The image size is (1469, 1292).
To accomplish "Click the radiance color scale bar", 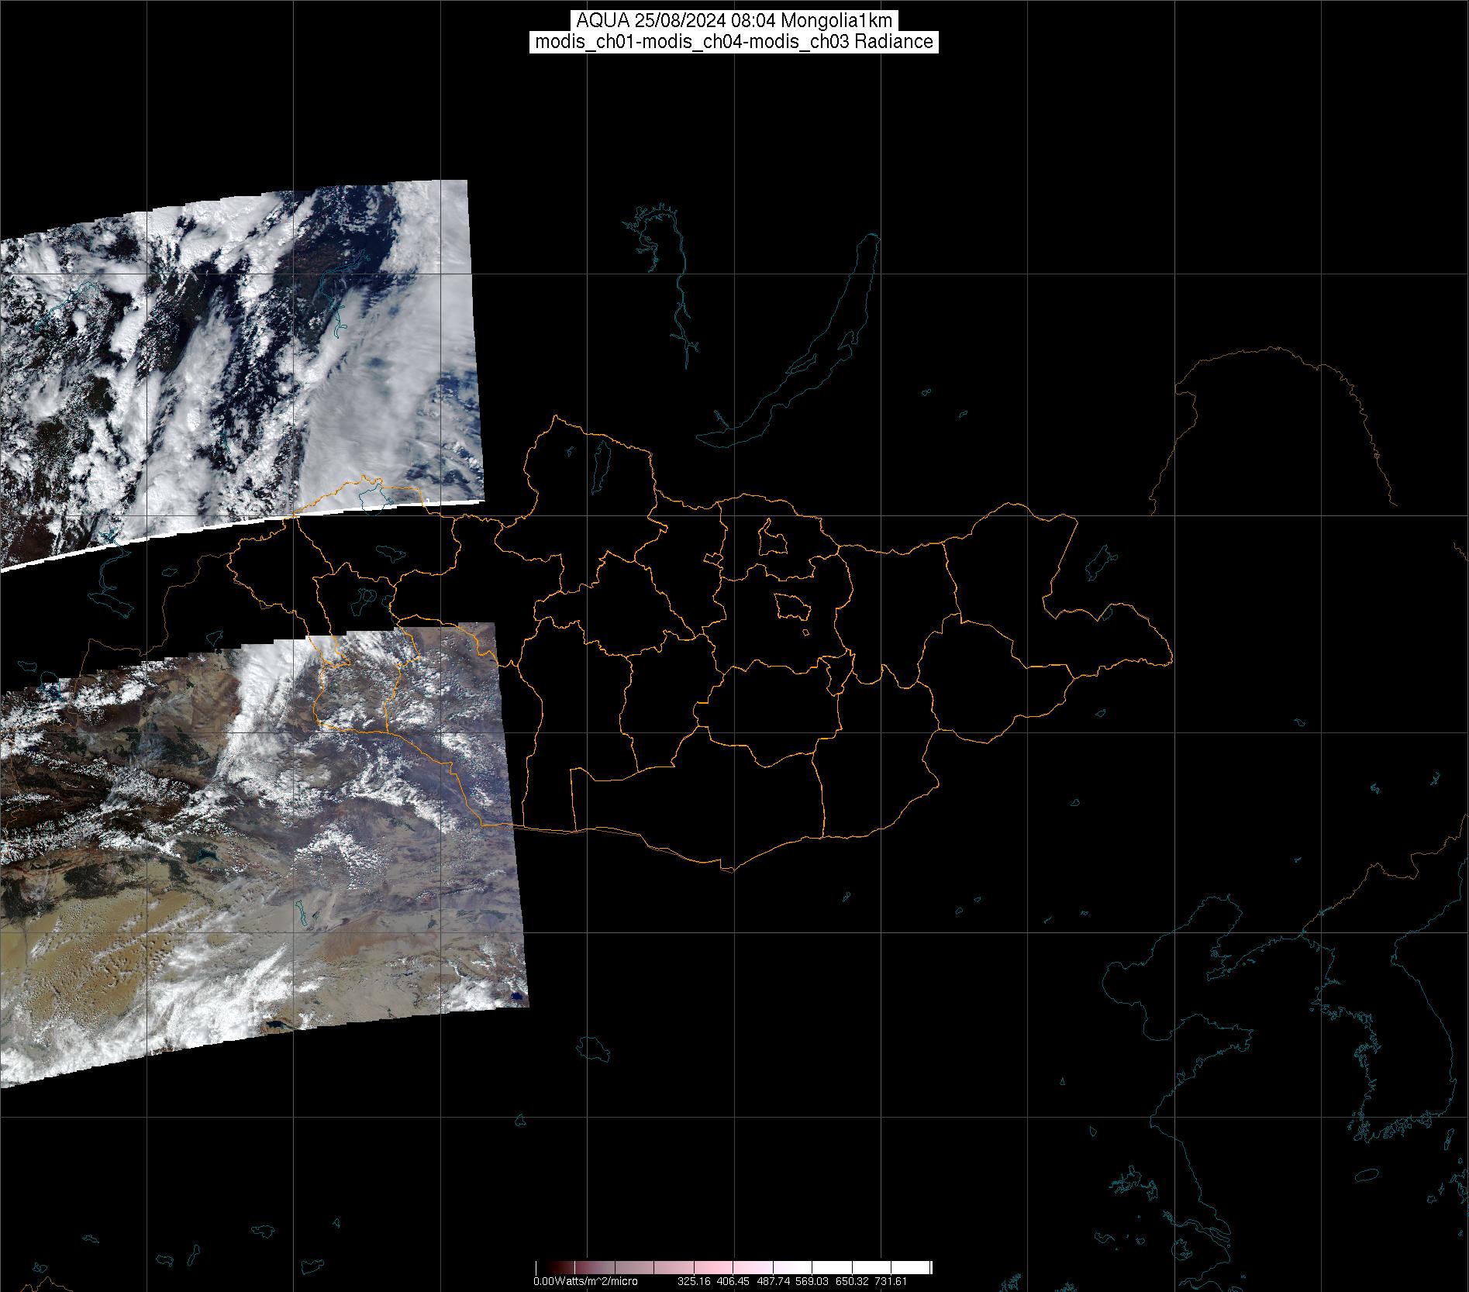I will [x=733, y=1267].
